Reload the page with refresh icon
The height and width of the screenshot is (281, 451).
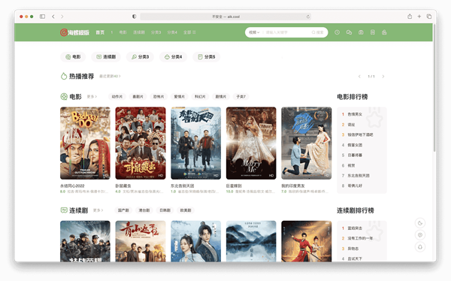coord(307,17)
